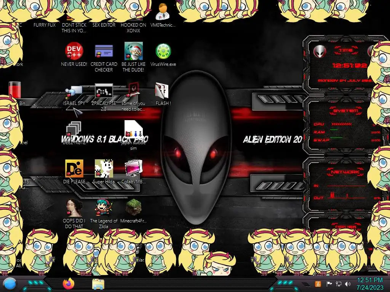390x292 pixels.
Task: Select the japan suicide sim file icon
Action: pos(133,129)
